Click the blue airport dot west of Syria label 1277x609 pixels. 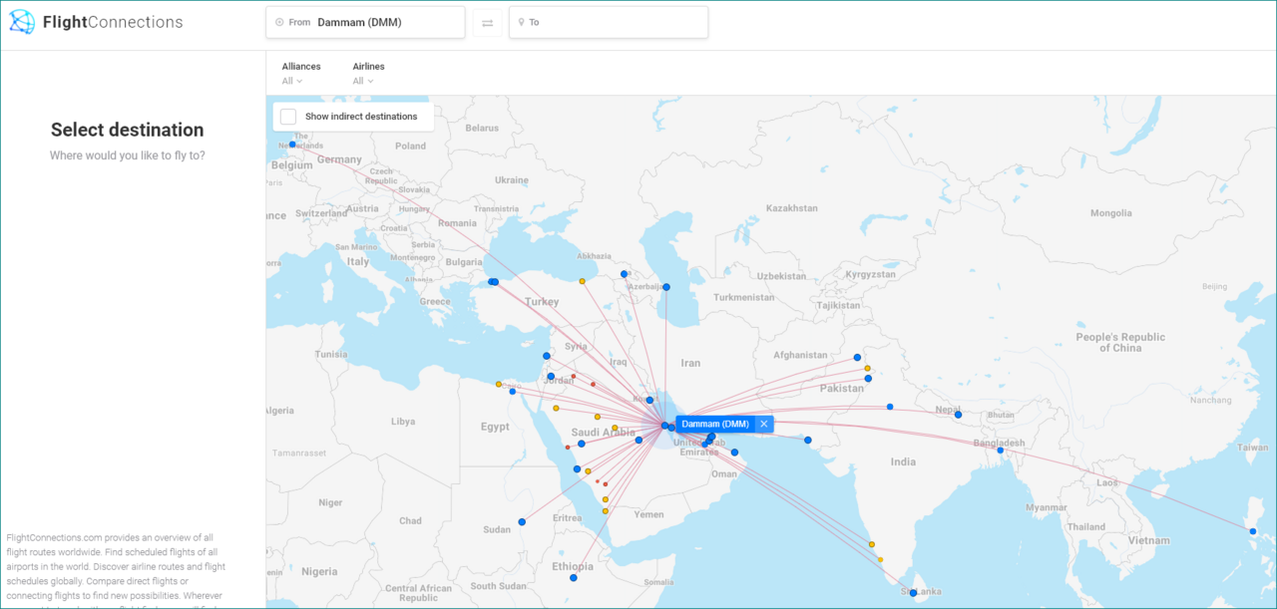(547, 356)
